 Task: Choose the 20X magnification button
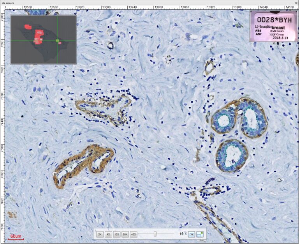(x=125, y=234)
